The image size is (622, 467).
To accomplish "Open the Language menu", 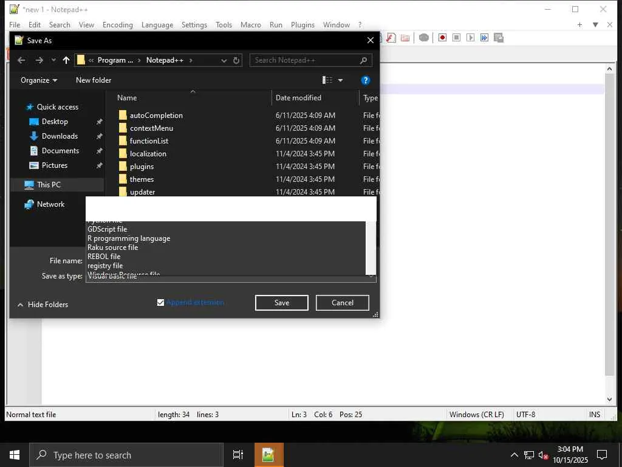I will click(157, 24).
